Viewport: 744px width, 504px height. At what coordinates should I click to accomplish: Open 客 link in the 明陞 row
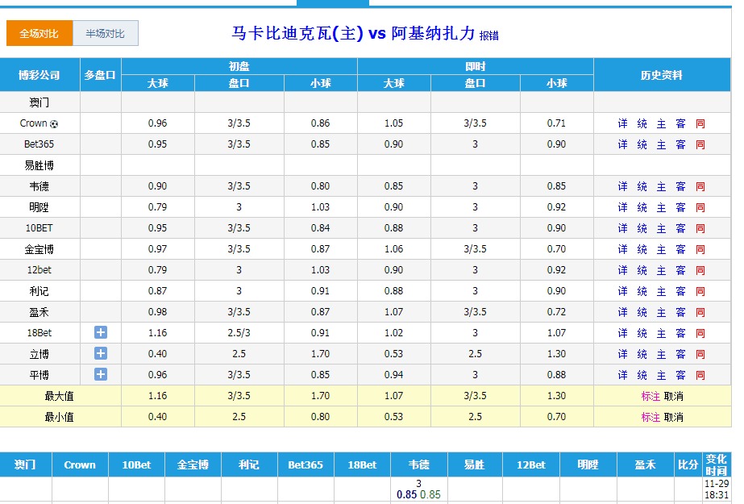(x=681, y=207)
